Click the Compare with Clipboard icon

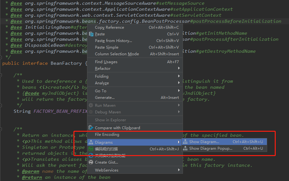point(91,128)
